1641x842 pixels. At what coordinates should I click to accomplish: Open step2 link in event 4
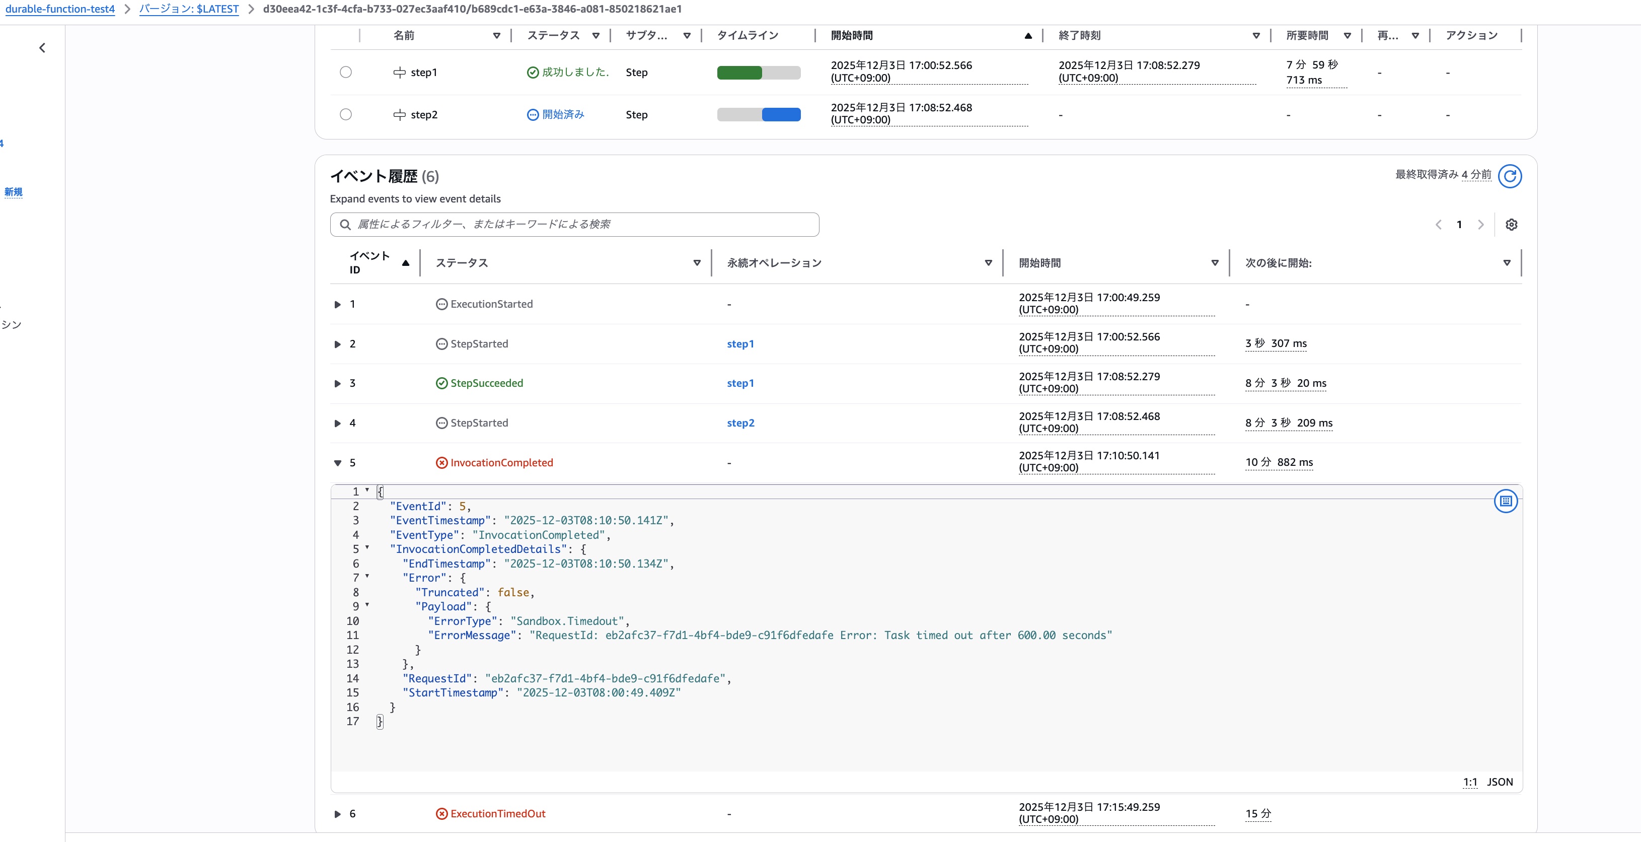(x=740, y=423)
